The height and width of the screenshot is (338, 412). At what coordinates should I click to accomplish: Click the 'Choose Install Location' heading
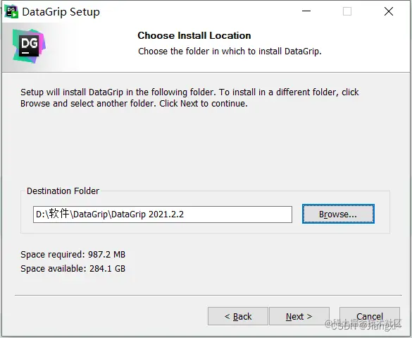pos(194,35)
